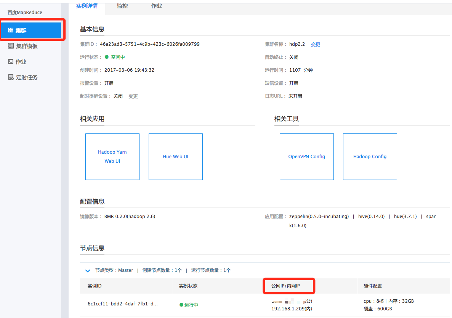Click the 运行中 instance status

pos(189,305)
